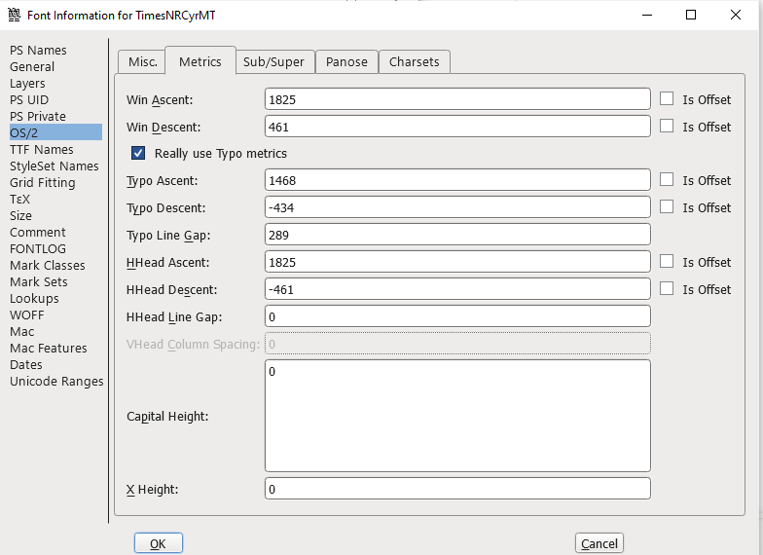This screenshot has height=555, width=763.
Task: Close the Font Information dialog
Action: click(736, 16)
